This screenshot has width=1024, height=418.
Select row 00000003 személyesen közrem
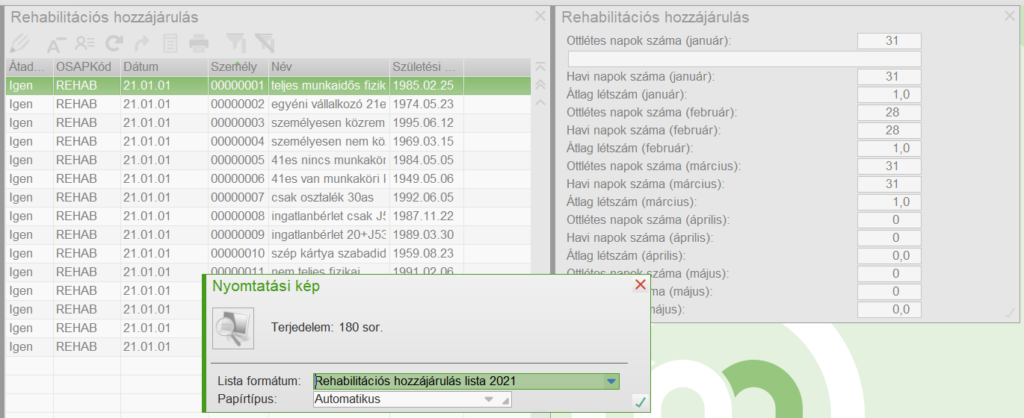click(x=268, y=122)
